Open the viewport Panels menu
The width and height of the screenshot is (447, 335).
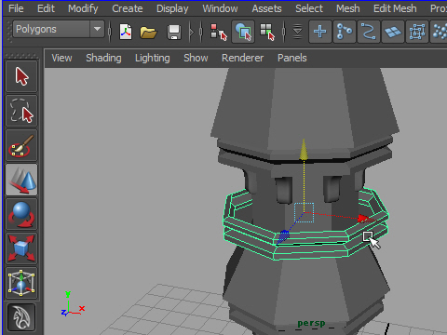tap(291, 58)
